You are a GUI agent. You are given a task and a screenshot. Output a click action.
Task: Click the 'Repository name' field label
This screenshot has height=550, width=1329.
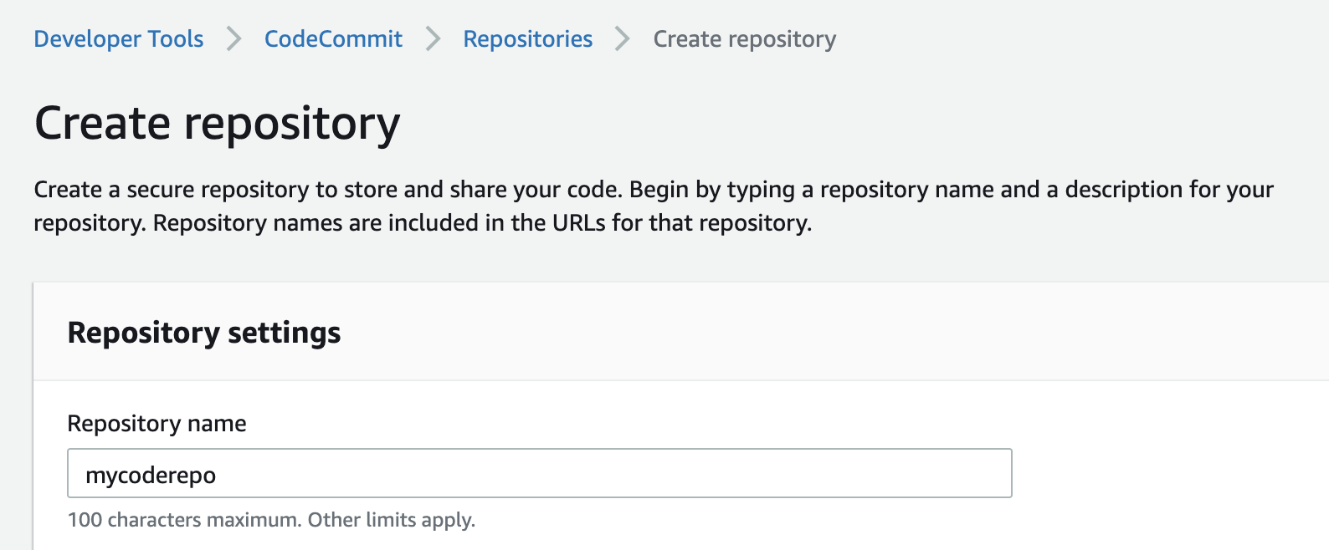pyautogui.click(x=157, y=424)
